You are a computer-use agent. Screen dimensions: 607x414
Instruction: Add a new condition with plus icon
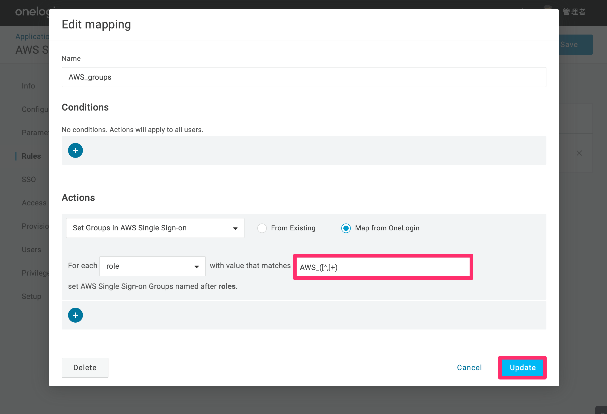point(75,150)
